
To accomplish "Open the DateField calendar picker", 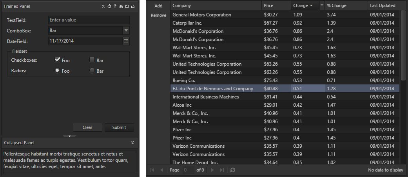I will 126,41.
